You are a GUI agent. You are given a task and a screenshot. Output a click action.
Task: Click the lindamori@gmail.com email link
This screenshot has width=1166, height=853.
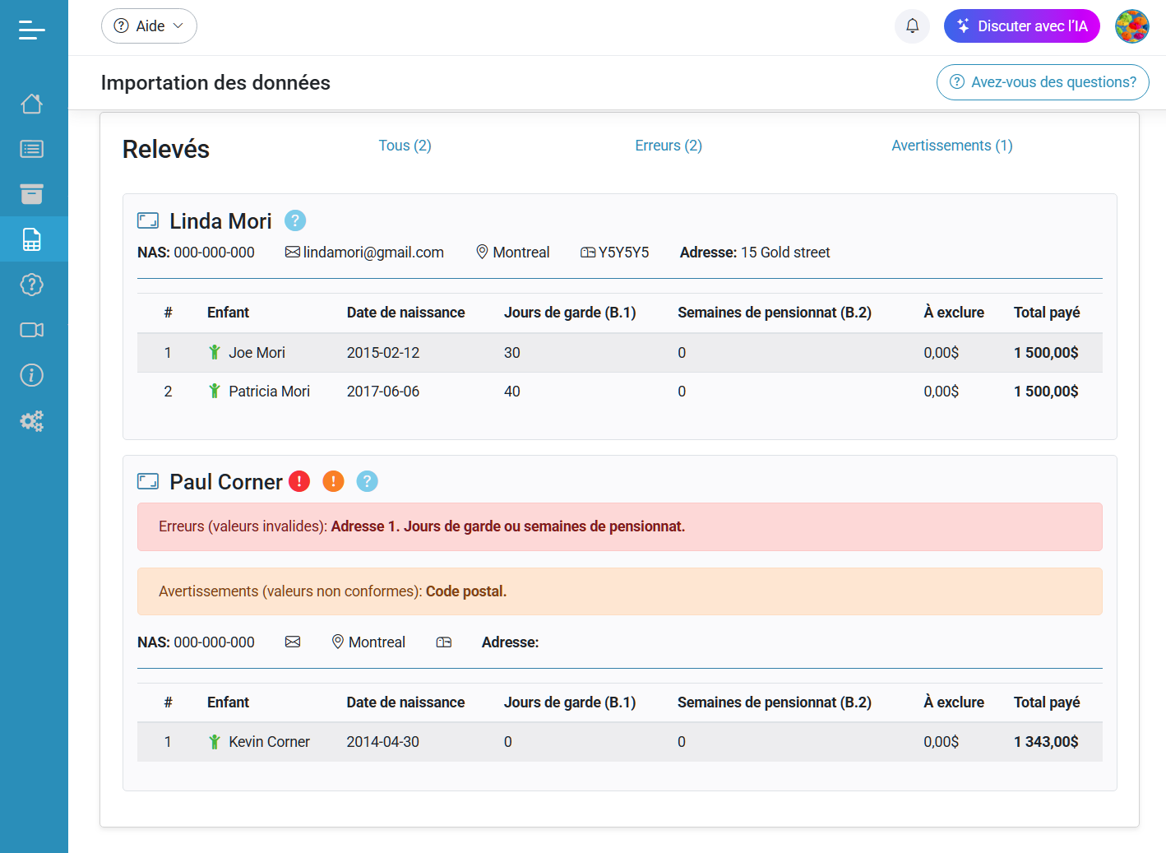click(372, 253)
